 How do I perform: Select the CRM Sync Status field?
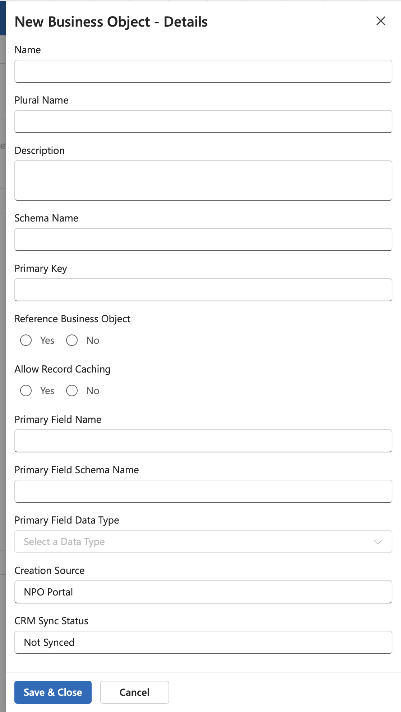(x=203, y=642)
